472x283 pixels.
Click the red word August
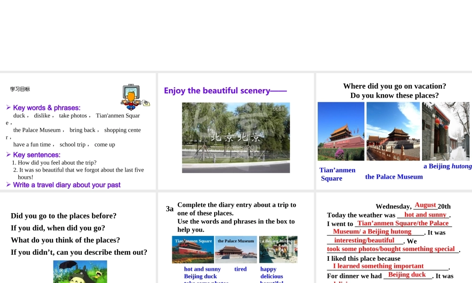click(425, 205)
